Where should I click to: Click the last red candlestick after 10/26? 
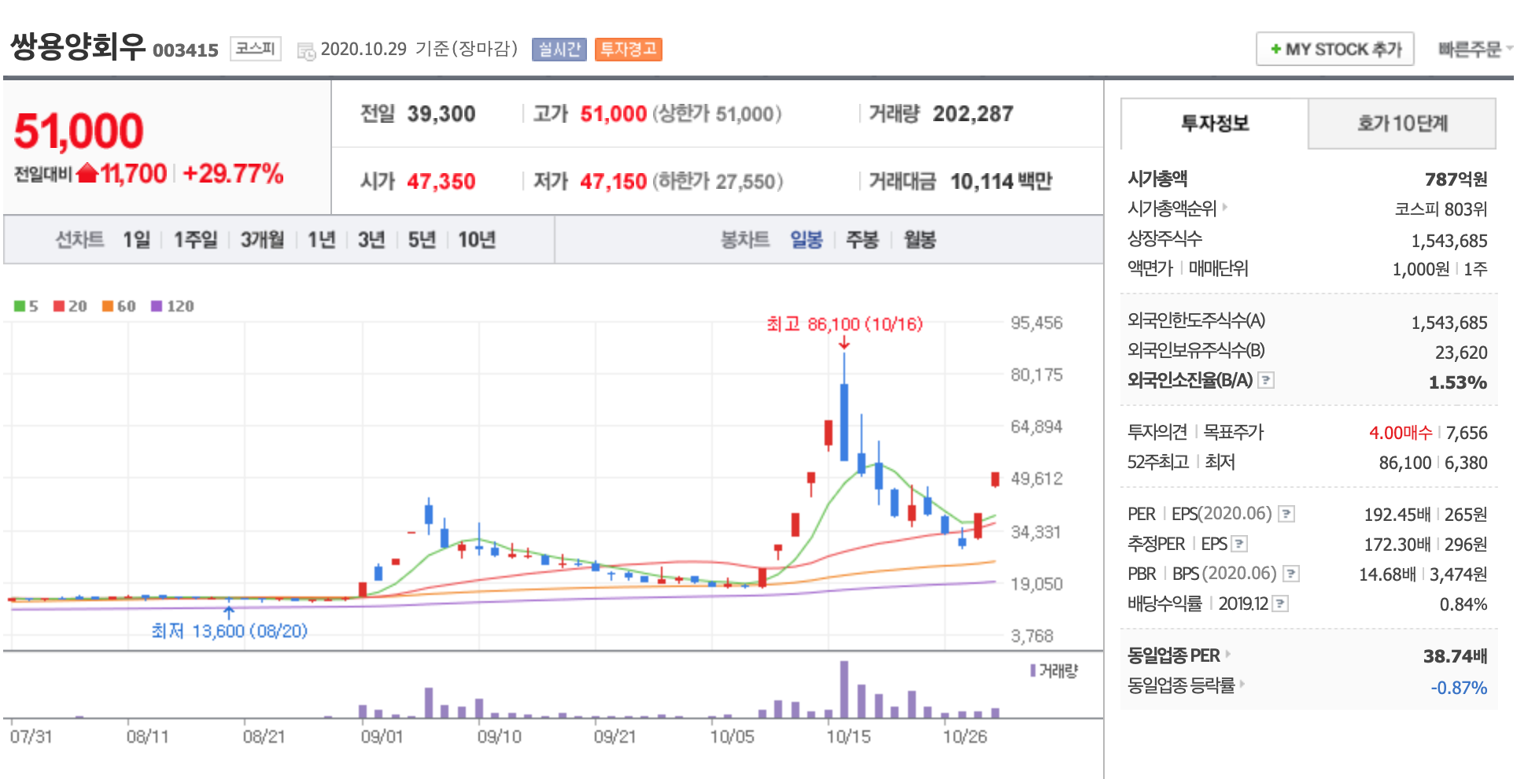(995, 479)
